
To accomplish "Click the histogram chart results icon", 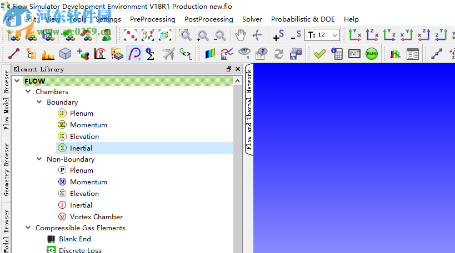I will point(395,54).
